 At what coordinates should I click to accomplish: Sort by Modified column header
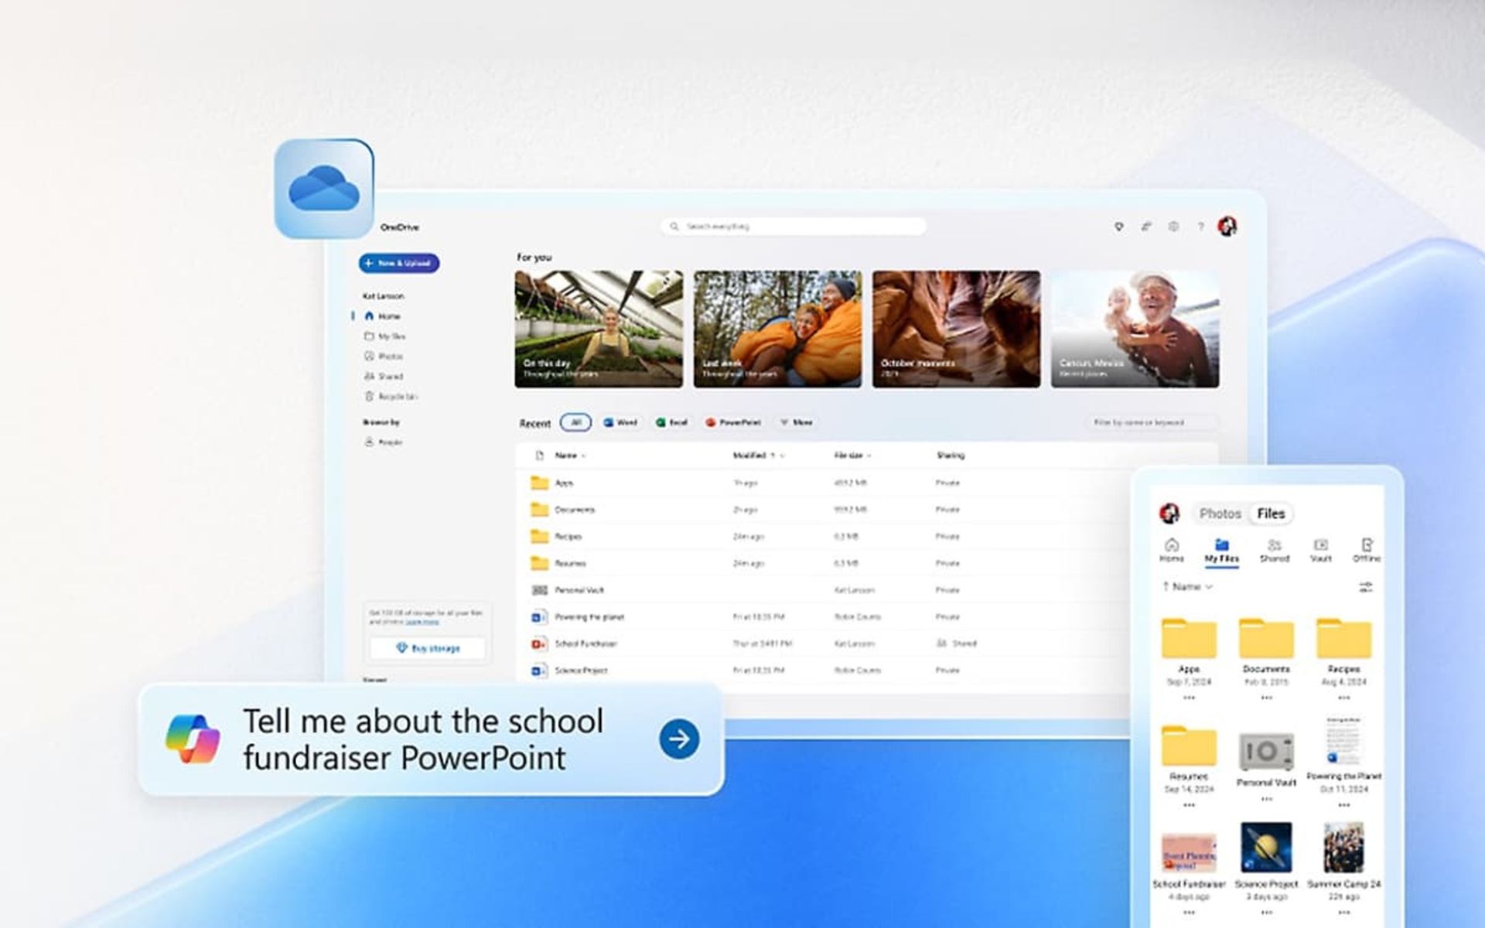(758, 455)
